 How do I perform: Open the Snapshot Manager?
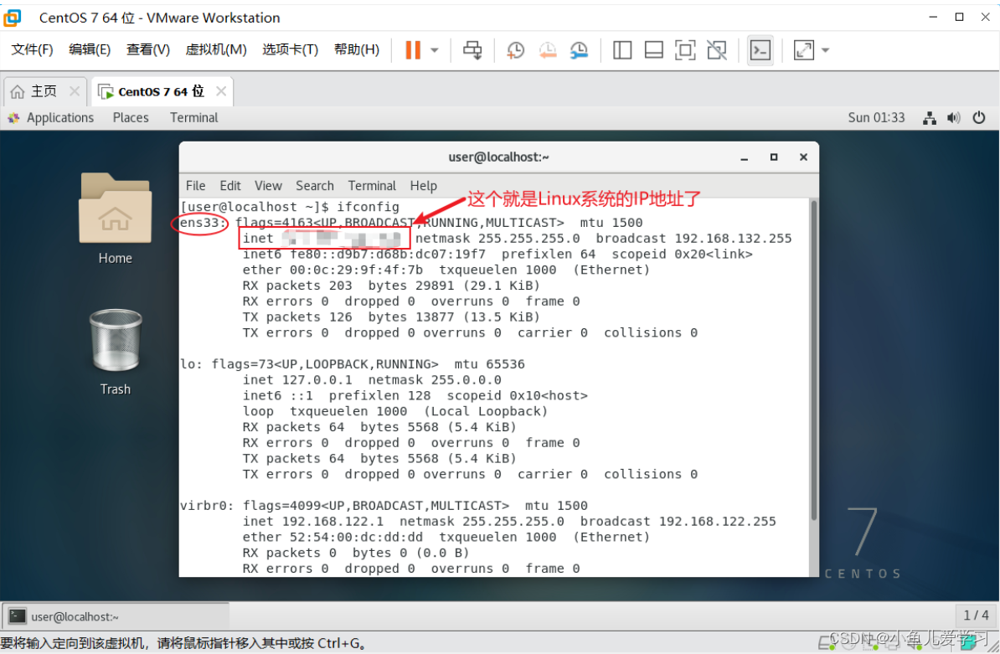coord(579,50)
